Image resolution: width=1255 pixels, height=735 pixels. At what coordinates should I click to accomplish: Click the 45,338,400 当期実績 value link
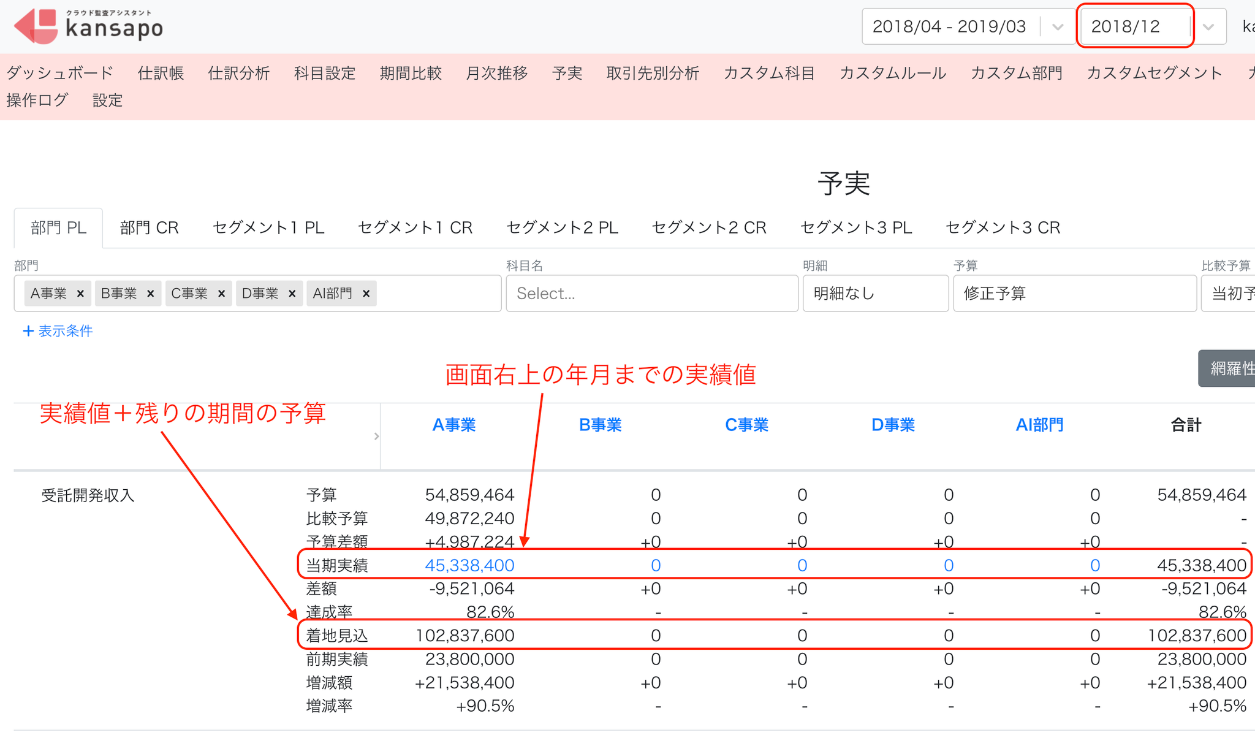[x=469, y=565]
